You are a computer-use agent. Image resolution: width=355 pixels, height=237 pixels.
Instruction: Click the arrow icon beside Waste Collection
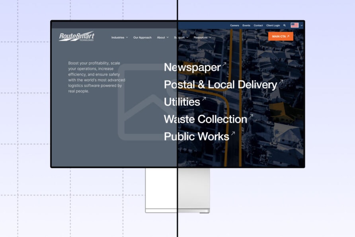tap(252, 115)
